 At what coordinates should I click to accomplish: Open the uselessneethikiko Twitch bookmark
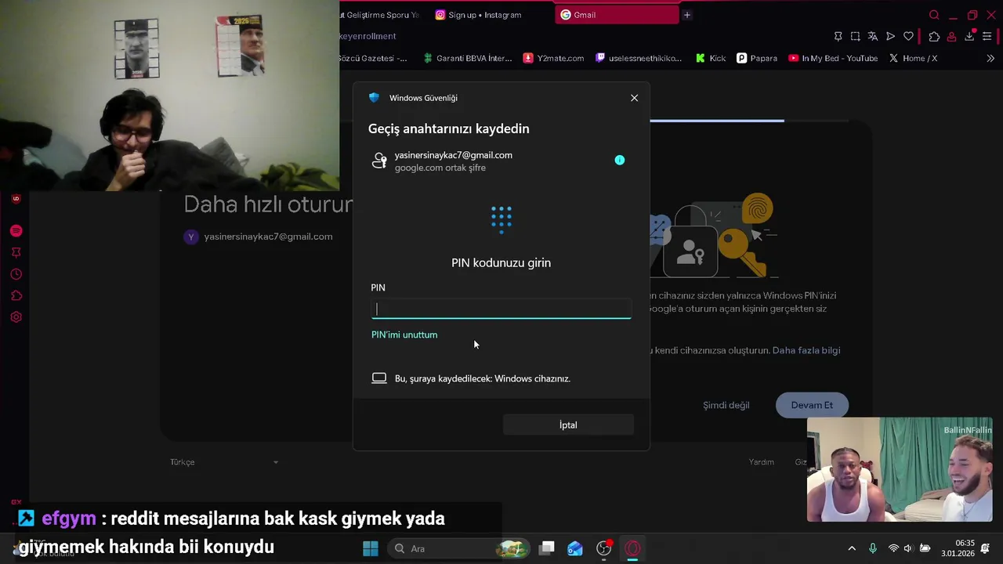(x=639, y=58)
